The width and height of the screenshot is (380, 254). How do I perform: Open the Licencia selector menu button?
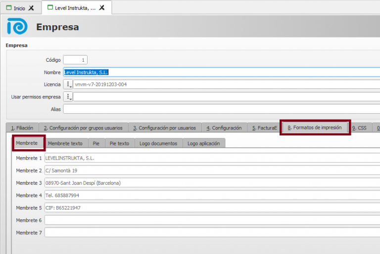click(x=68, y=85)
